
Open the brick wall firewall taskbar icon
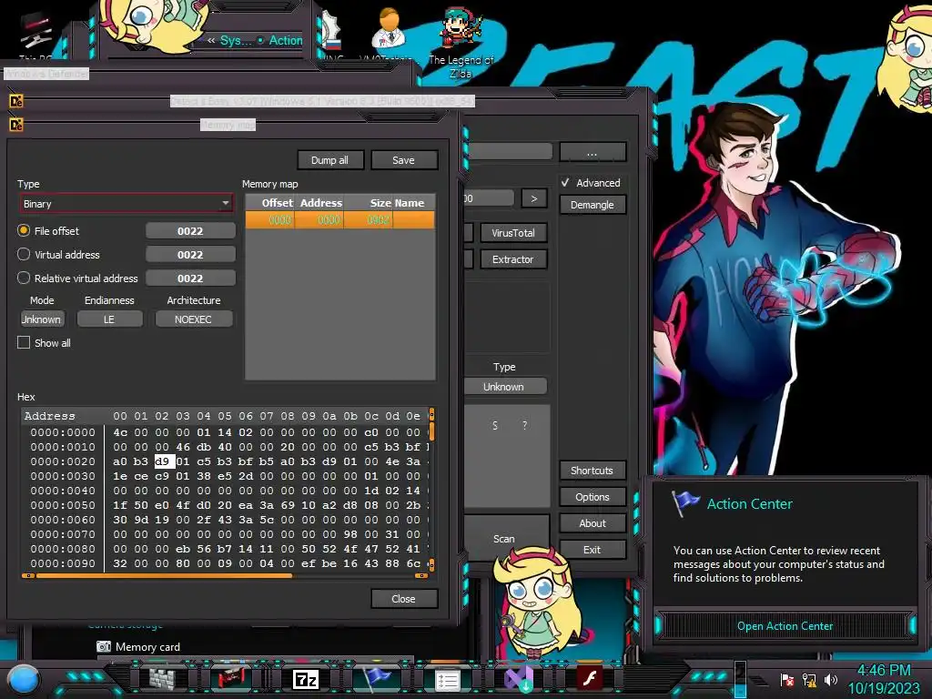162,678
